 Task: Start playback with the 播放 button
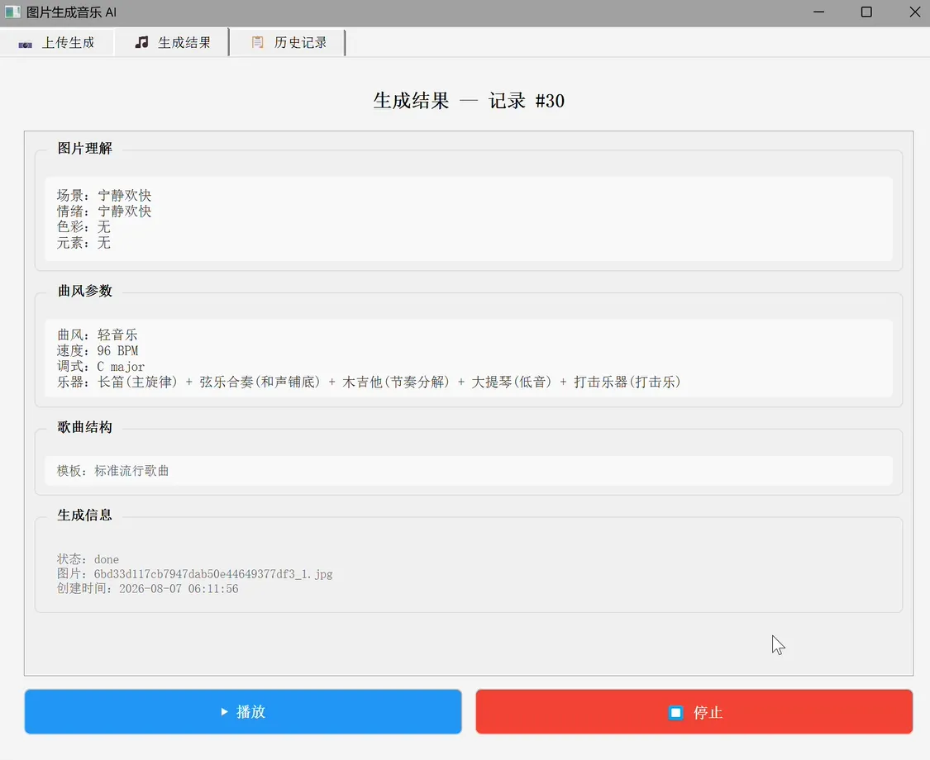tap(243, 711)
